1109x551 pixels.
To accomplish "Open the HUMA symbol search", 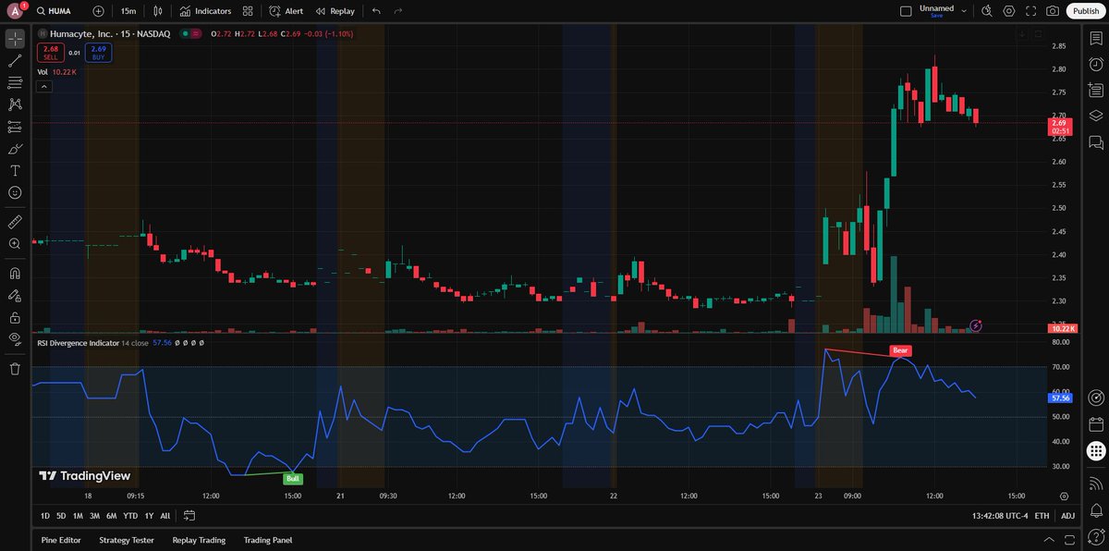I will coord(55,11).
